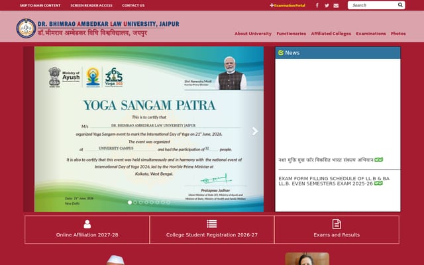Select the seventh carousel indicator dot

163,202
